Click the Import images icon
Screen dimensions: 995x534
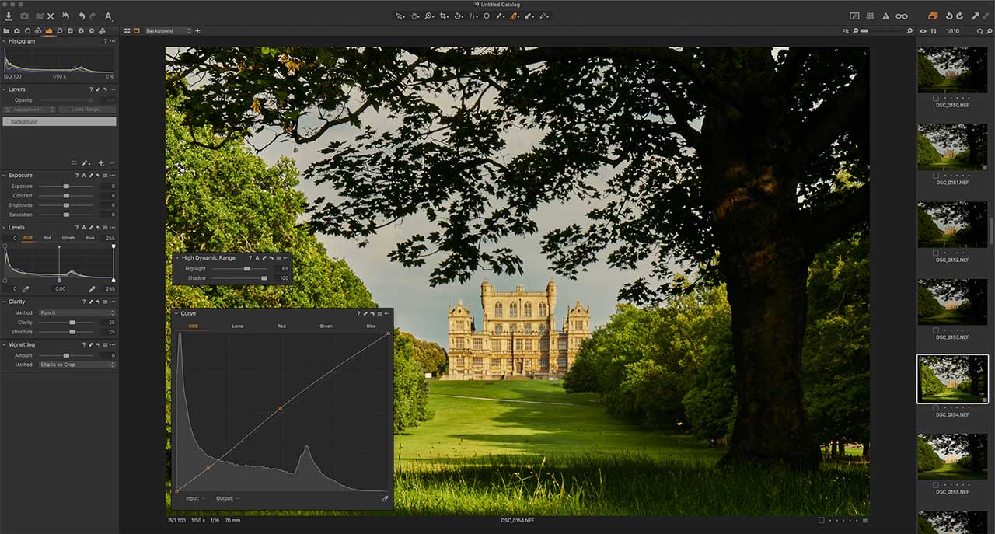point(9,16)
